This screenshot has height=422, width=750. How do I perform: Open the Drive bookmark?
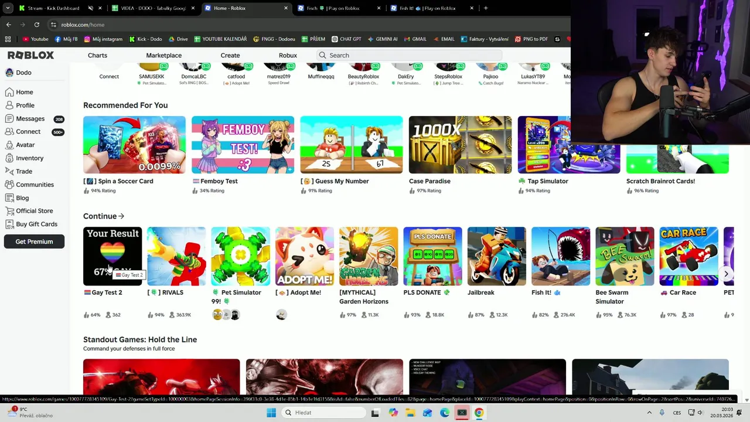coord(178,39)
